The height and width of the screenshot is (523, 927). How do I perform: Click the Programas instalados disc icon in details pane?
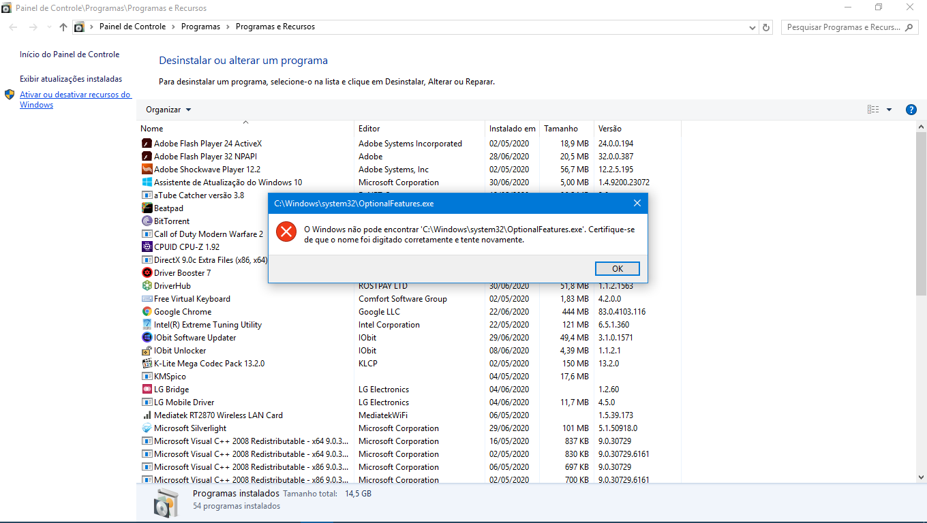166,503
